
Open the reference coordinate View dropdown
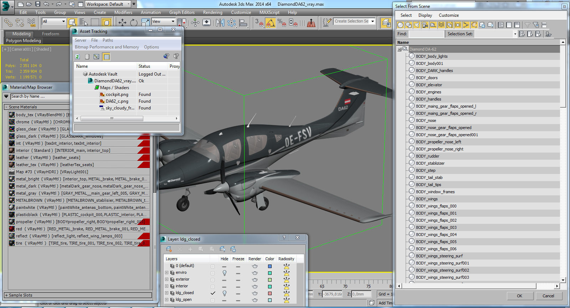point(163,21)
